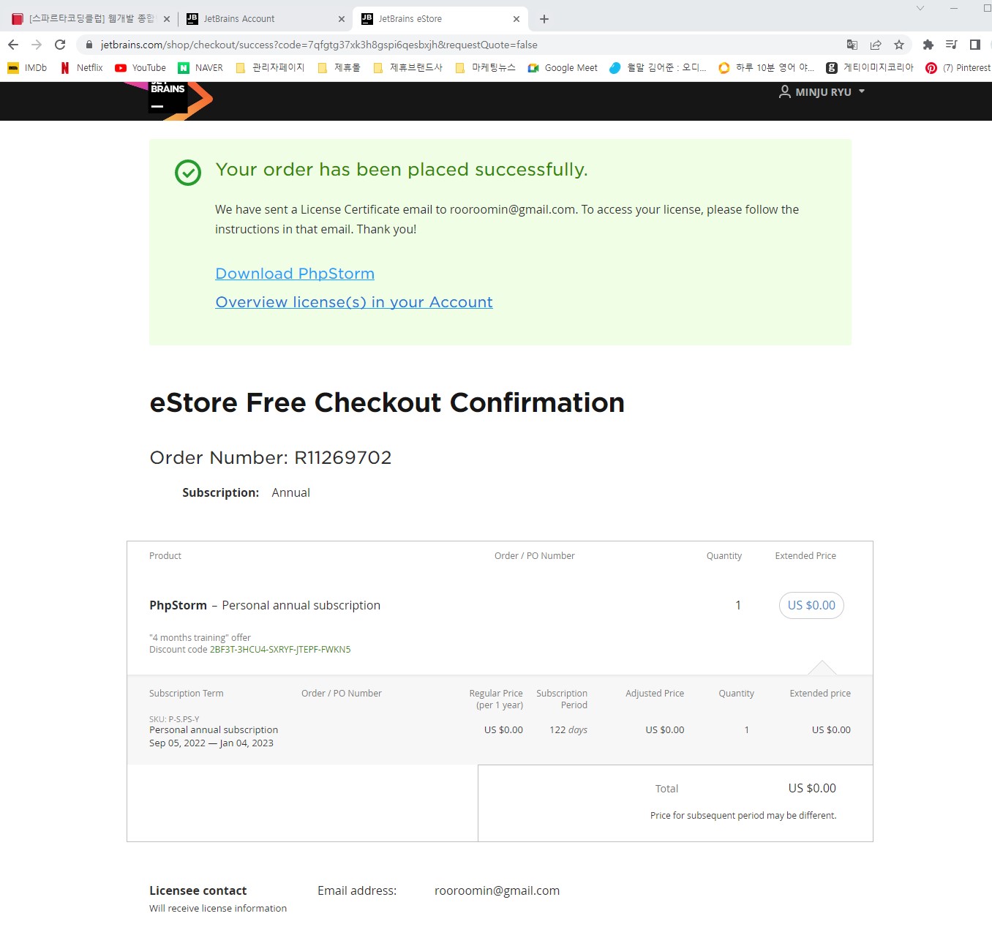This screenshot has height=927, width=992.
Task: Click the Download PhpStorm link
Action: 295,274
